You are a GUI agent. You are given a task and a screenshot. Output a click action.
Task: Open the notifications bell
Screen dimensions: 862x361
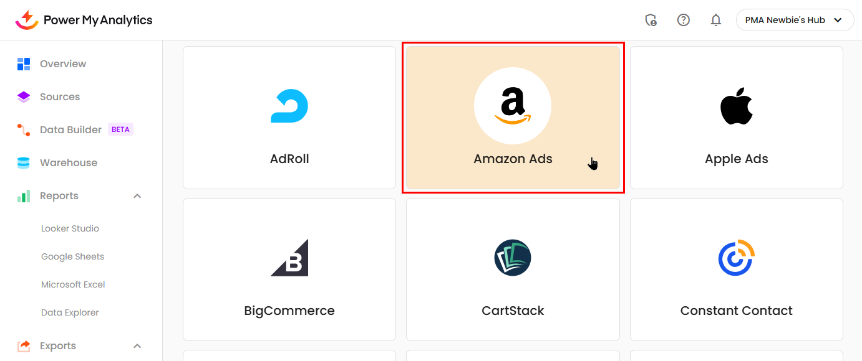pyautogui.click(x=716, y=20)
